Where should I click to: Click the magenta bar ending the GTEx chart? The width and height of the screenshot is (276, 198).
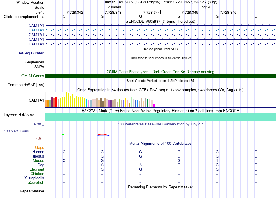pos(154,105)
